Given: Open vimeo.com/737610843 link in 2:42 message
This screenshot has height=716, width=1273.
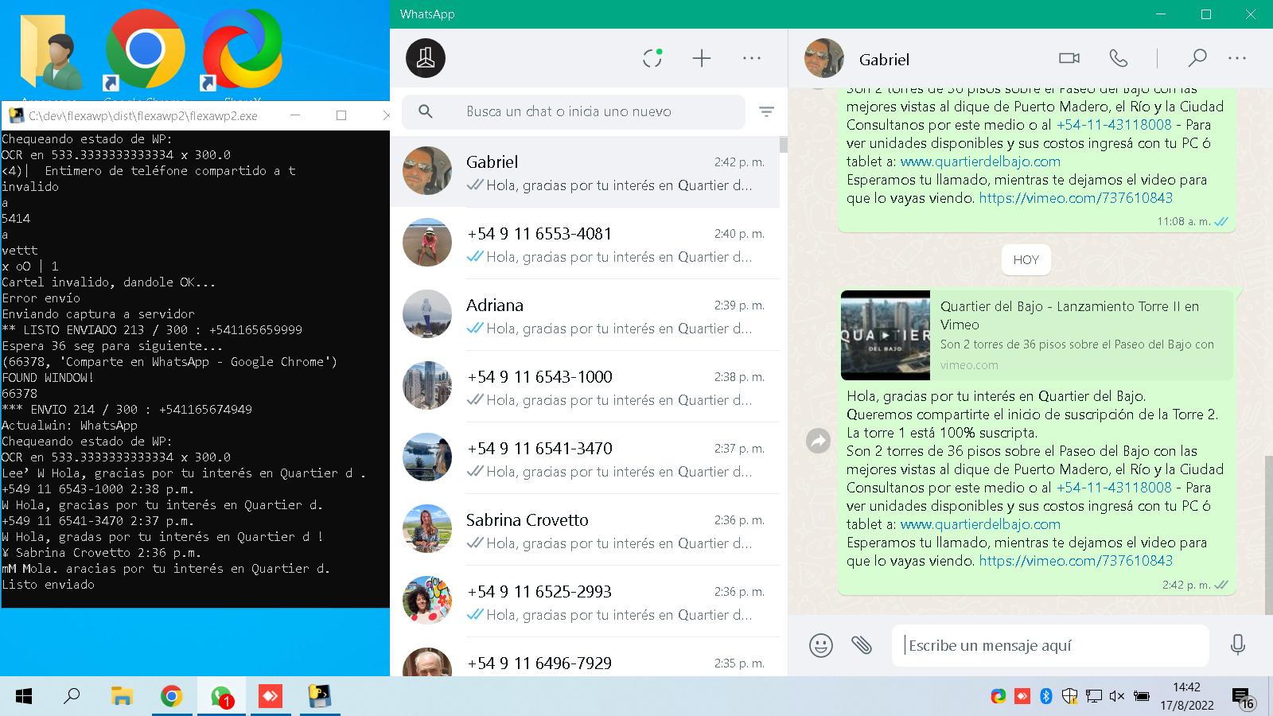Looking at the screenshot, I should click(1076, 560).
